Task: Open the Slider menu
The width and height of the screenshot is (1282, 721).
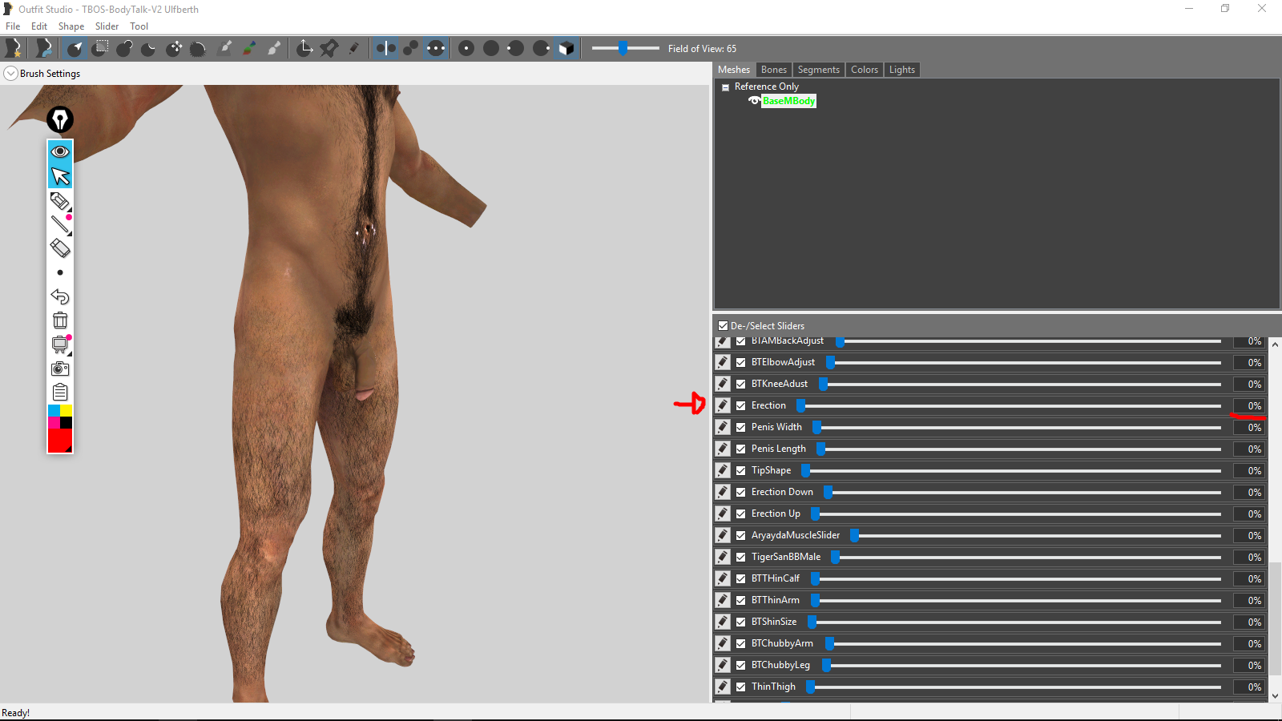Action: (x=107, y=26)
